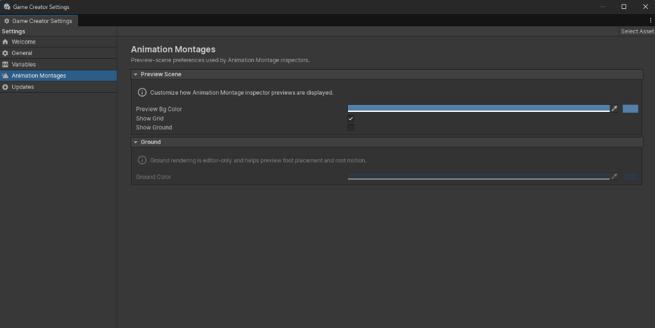Open the Welcome settings page
The height and width of the screenshot is (328, 655).
(58, 42)
